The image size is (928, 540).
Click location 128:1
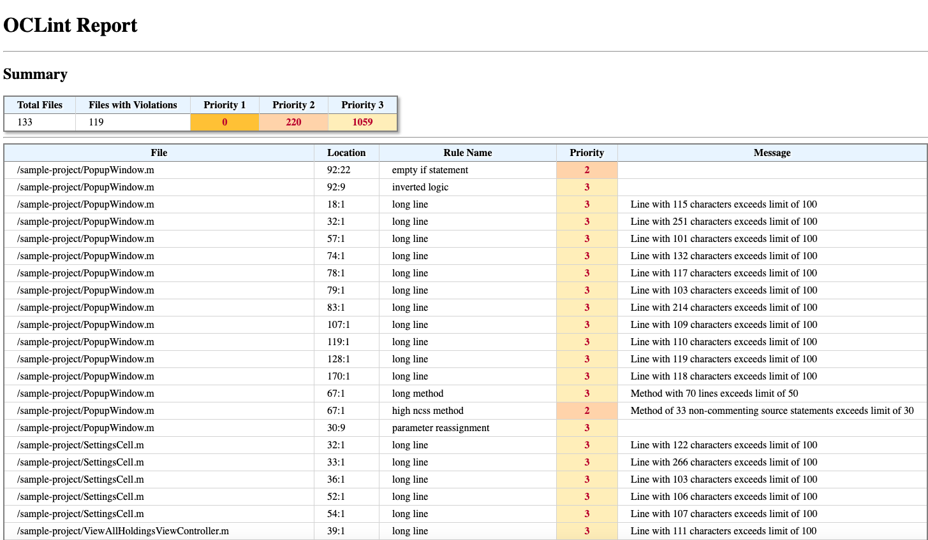tap(339, 359)
